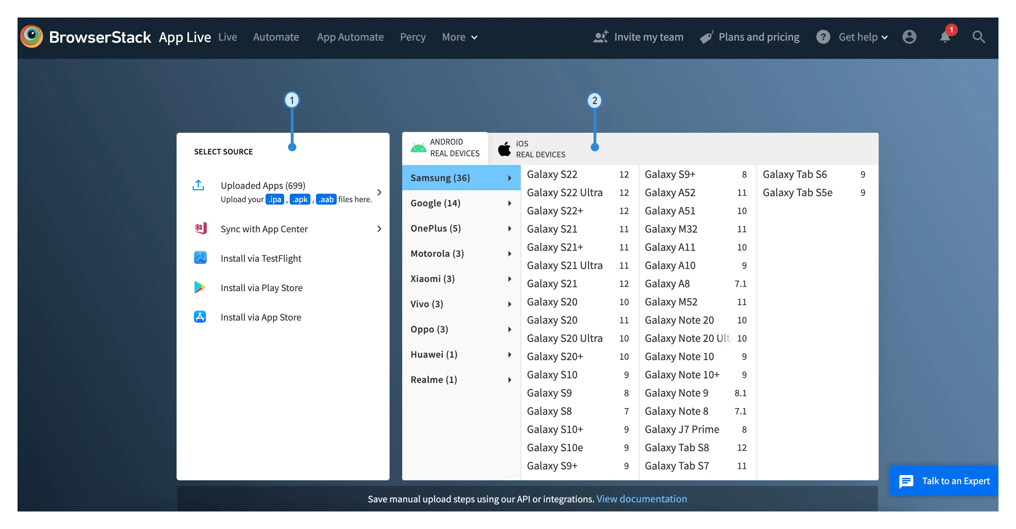Screen dimensions: 1016x529
Task: Click the App Store icon
Action: [200, 317]
